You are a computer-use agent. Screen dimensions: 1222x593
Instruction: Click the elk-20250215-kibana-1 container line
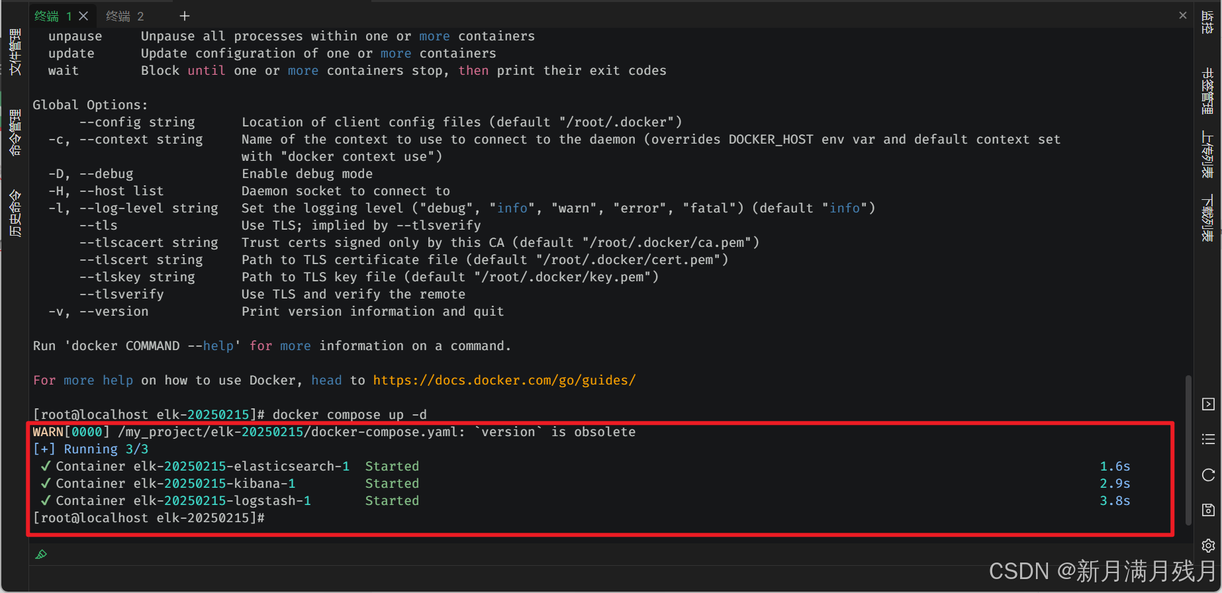point(230,483)
